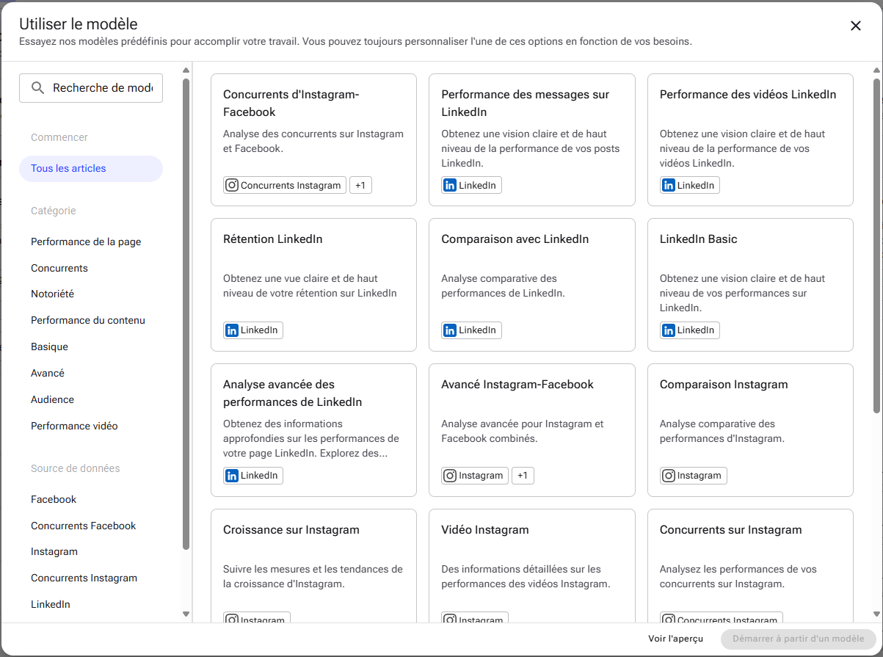Choose Concurrents Facebook data source
Screen dimensions: 883x657
[84, 526]
